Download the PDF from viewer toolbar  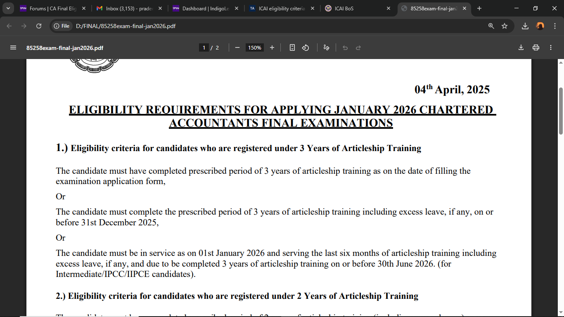tap(521, 48)
